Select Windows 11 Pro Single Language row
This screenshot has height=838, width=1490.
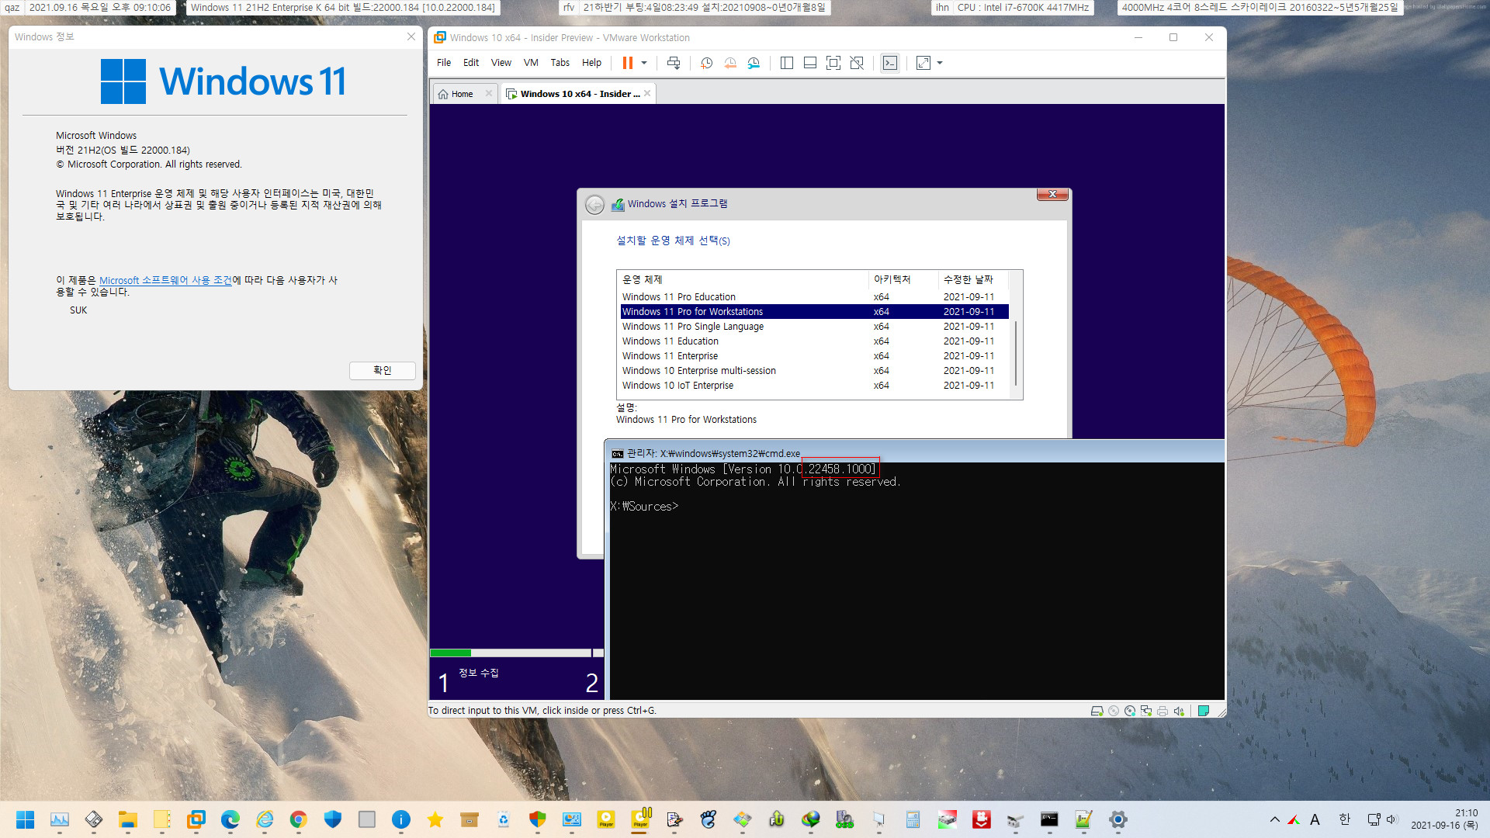[x=814, y=327]
